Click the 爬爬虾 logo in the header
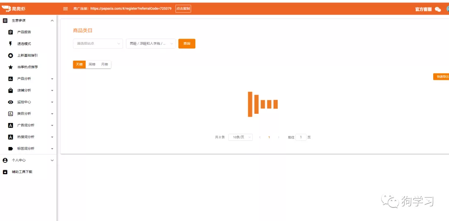Viewport: 449px width, 221px height. [14, 9]
